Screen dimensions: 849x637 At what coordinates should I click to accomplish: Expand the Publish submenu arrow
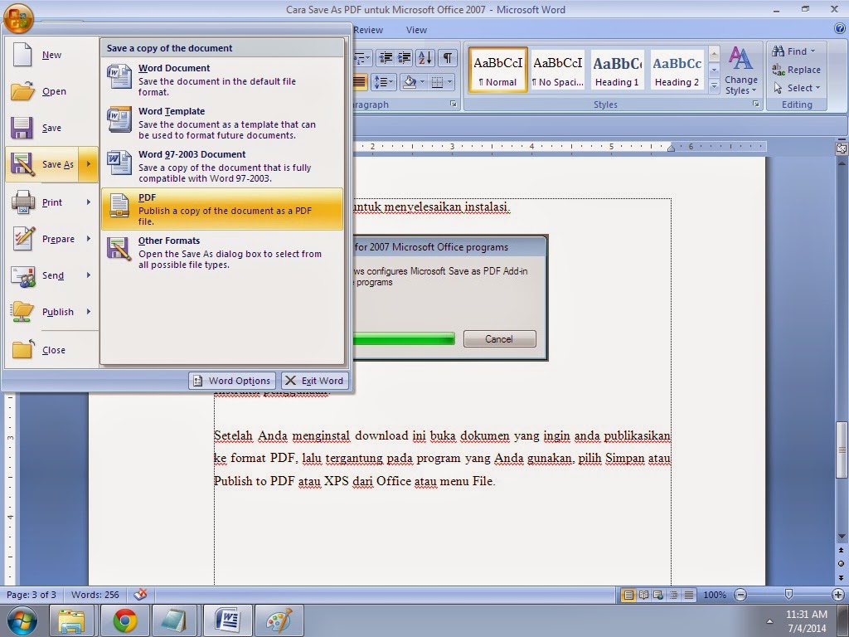point(88,312)
